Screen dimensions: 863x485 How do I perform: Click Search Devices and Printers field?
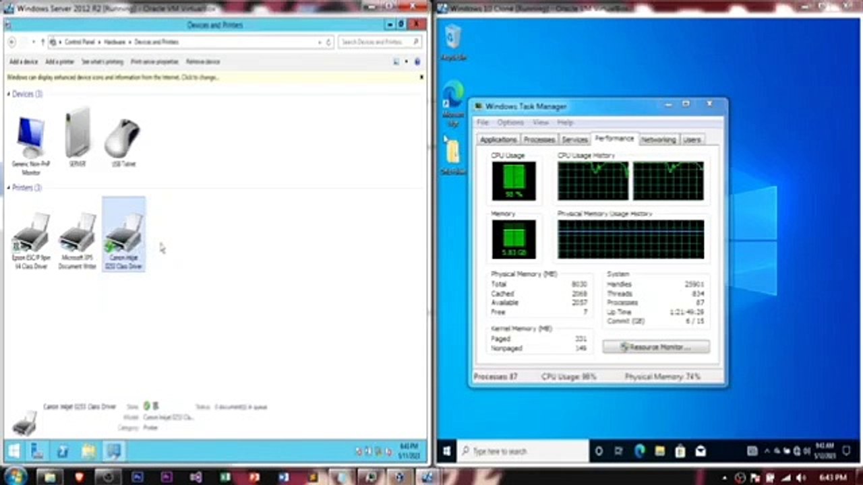(380, 42)
